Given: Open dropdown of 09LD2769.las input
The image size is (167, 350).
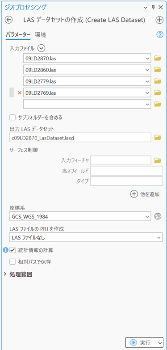Looking at the screenshot, I should 147,93.
